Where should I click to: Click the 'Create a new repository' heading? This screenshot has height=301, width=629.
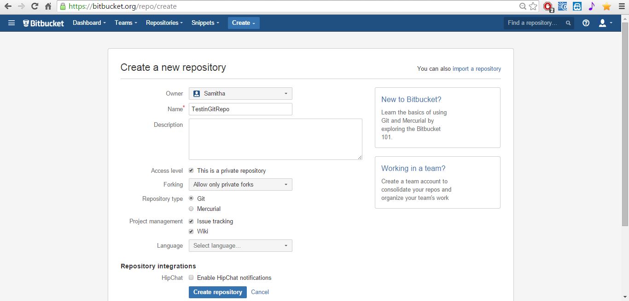[173, 68]
